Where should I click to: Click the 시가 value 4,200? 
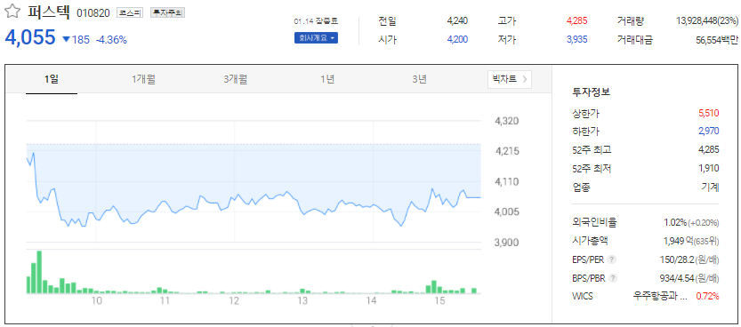457,40
